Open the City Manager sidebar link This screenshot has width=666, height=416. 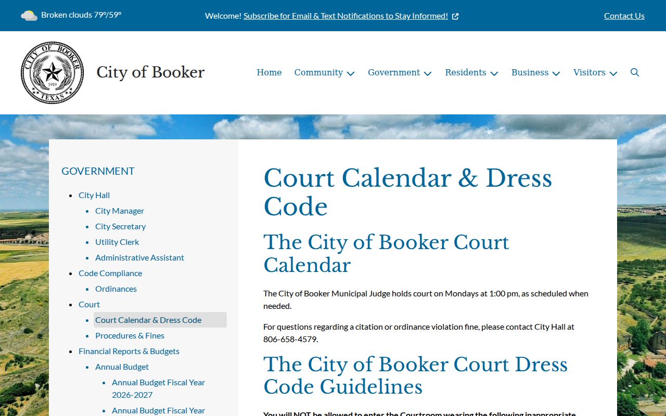pyautogui.click(x=120, y=211)
